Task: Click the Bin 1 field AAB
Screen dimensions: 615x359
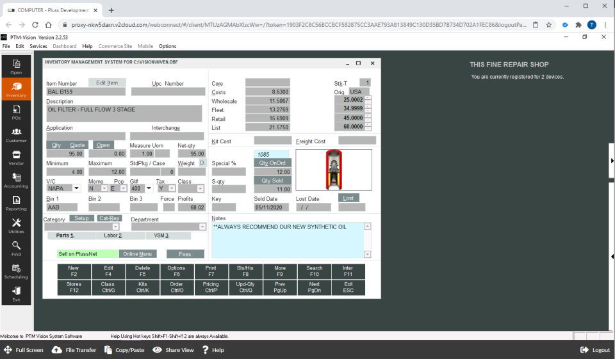Action: coord(62,207)
